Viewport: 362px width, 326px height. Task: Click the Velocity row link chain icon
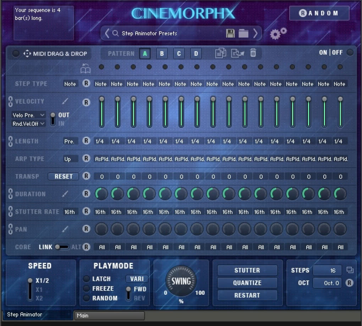coord(10,102)
